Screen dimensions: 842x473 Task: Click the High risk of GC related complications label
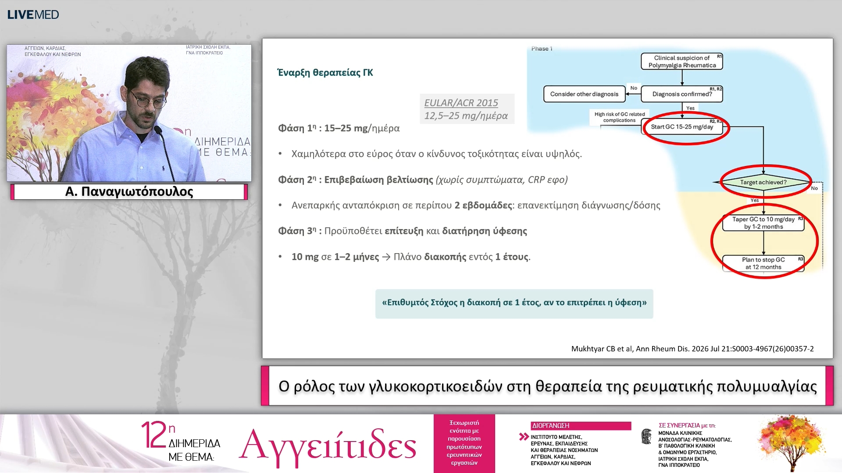(x=620, y=117)
